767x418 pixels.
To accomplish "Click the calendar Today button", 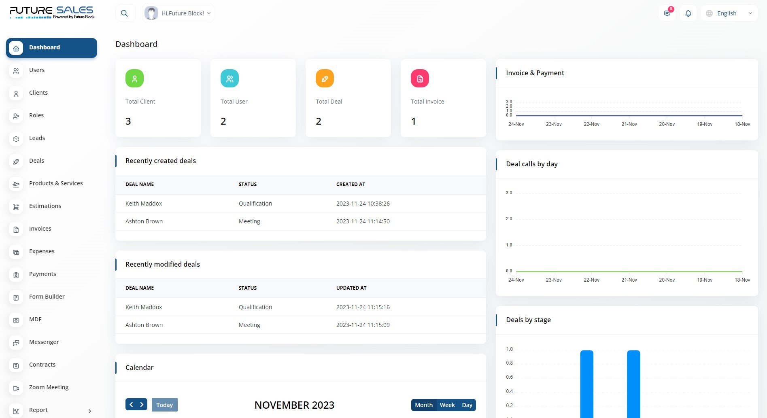I will point(164,405).
